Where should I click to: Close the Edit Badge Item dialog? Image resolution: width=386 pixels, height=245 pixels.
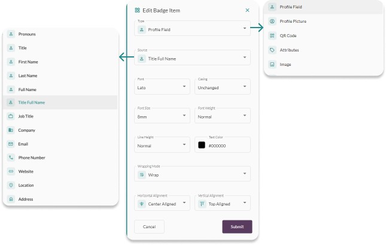coord(247,10)
